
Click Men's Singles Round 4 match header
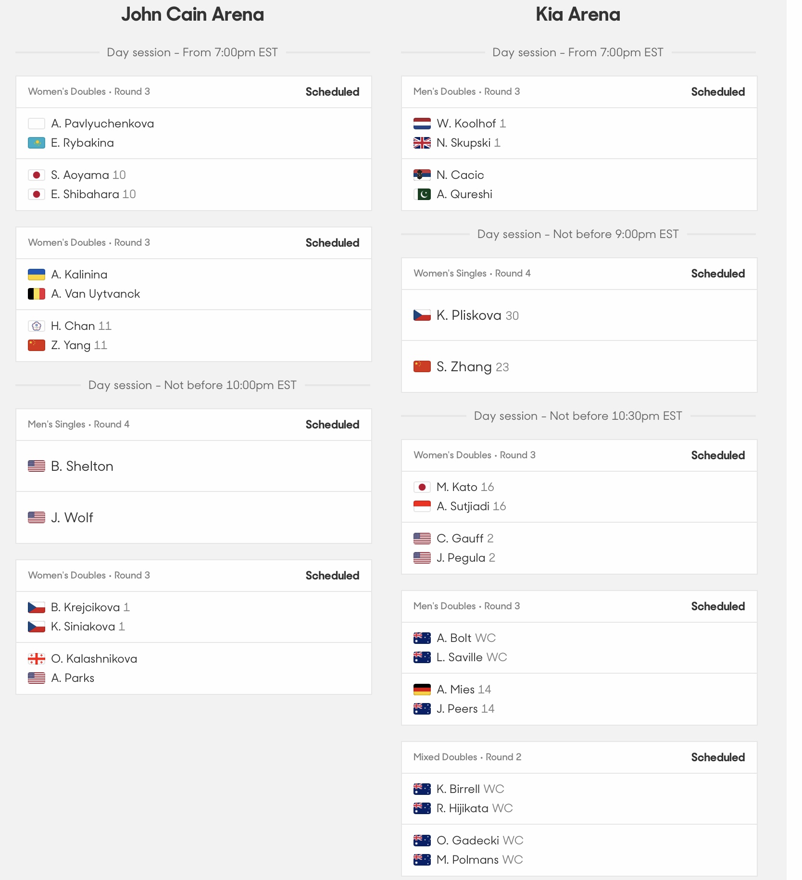194,425
